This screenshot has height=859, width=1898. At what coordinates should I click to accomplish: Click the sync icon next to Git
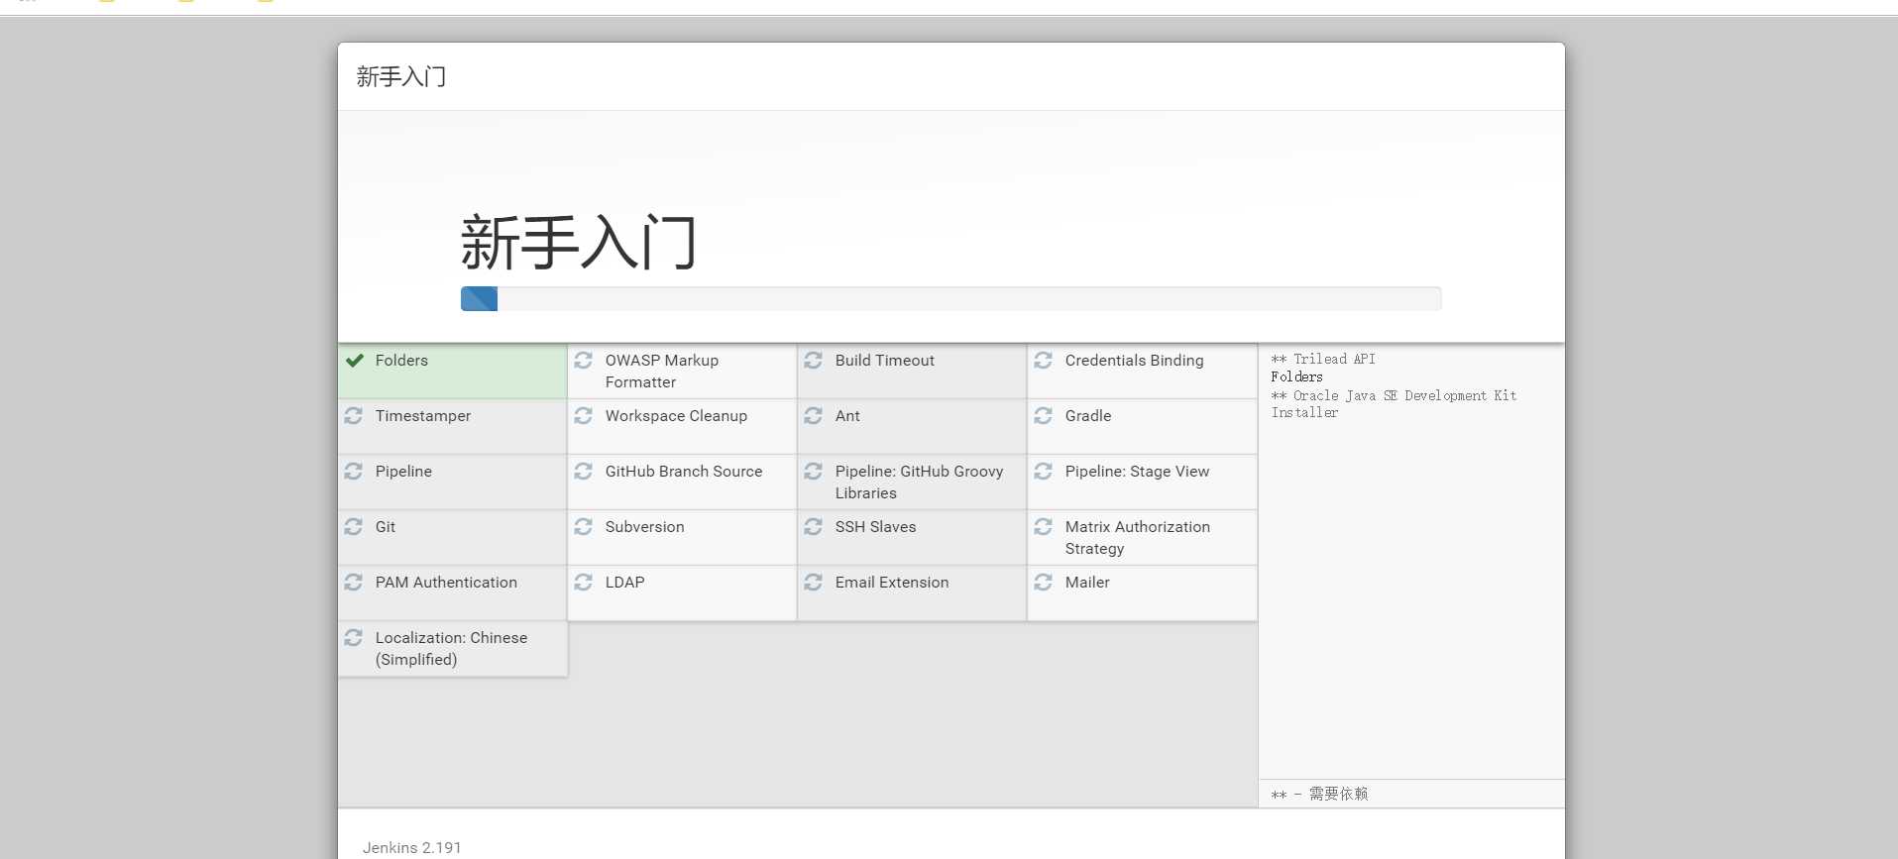[354, 527]
